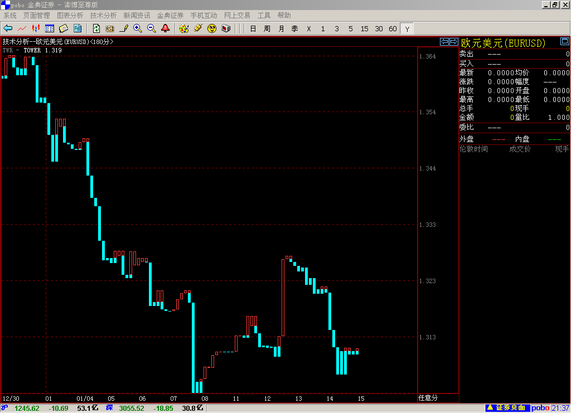Toggle the Y custom period button

(407, 29)
